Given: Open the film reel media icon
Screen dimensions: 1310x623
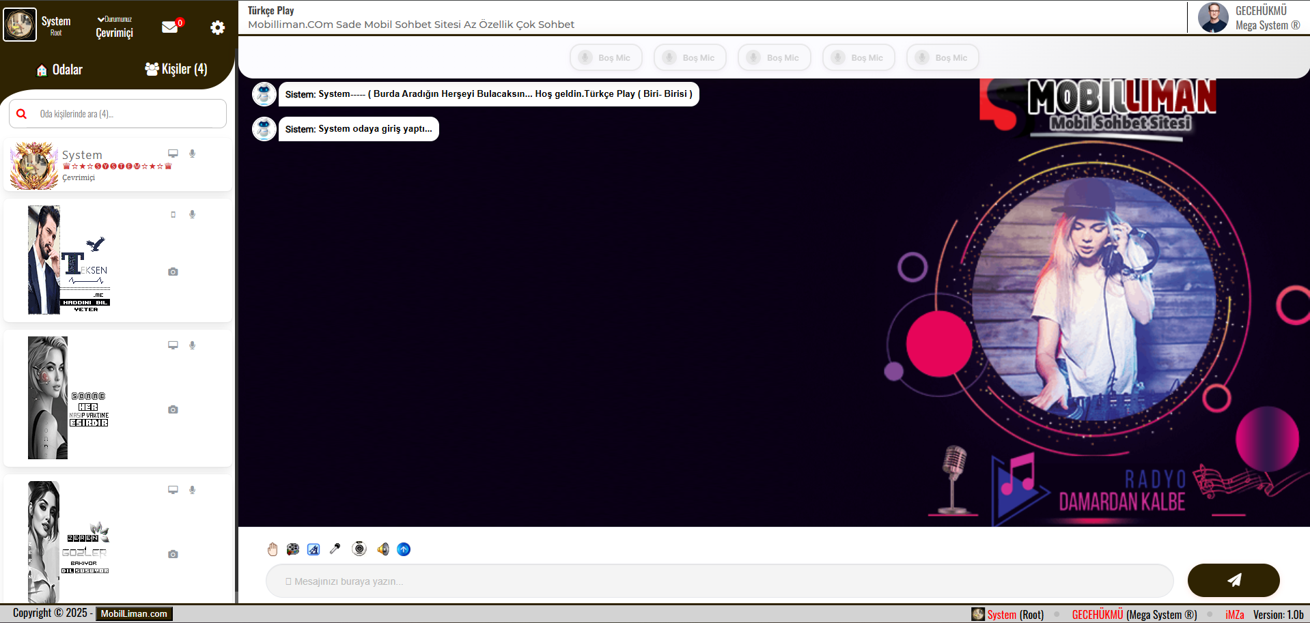Looking at the screenshot, I should coord(293,549).
